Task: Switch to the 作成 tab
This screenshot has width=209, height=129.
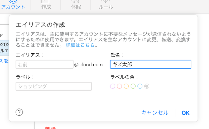Action: coord(46,5)
